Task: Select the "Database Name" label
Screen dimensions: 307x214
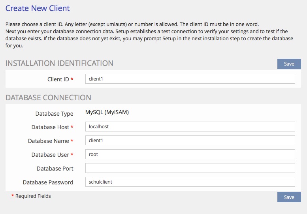Action: (48, 141)
